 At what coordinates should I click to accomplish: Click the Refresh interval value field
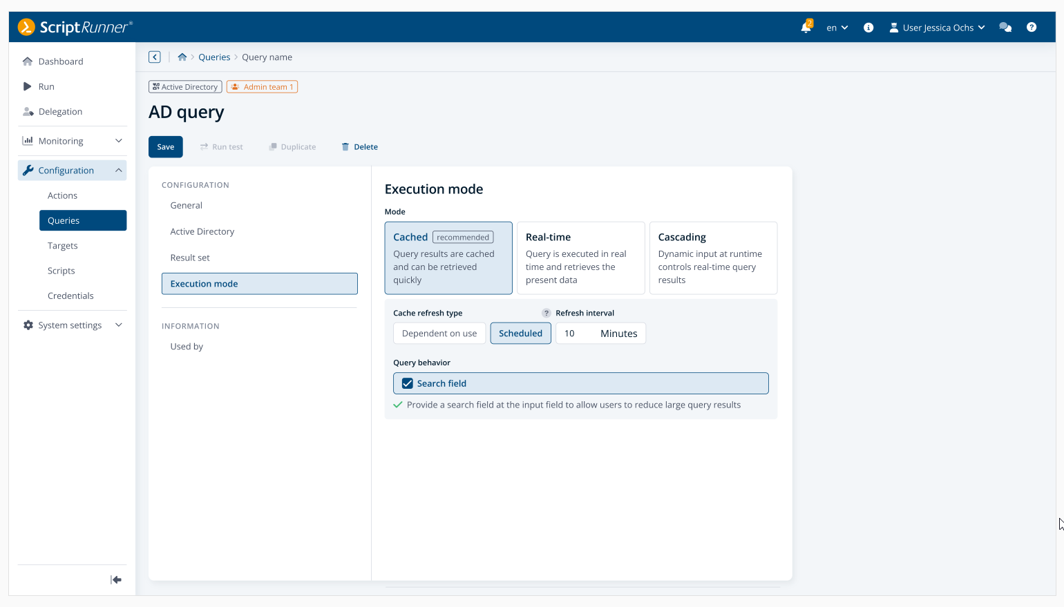point(576,334)
